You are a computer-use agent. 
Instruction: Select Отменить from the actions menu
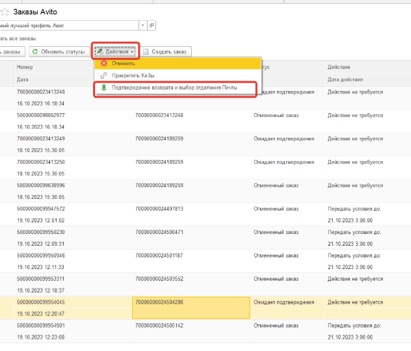124,64
